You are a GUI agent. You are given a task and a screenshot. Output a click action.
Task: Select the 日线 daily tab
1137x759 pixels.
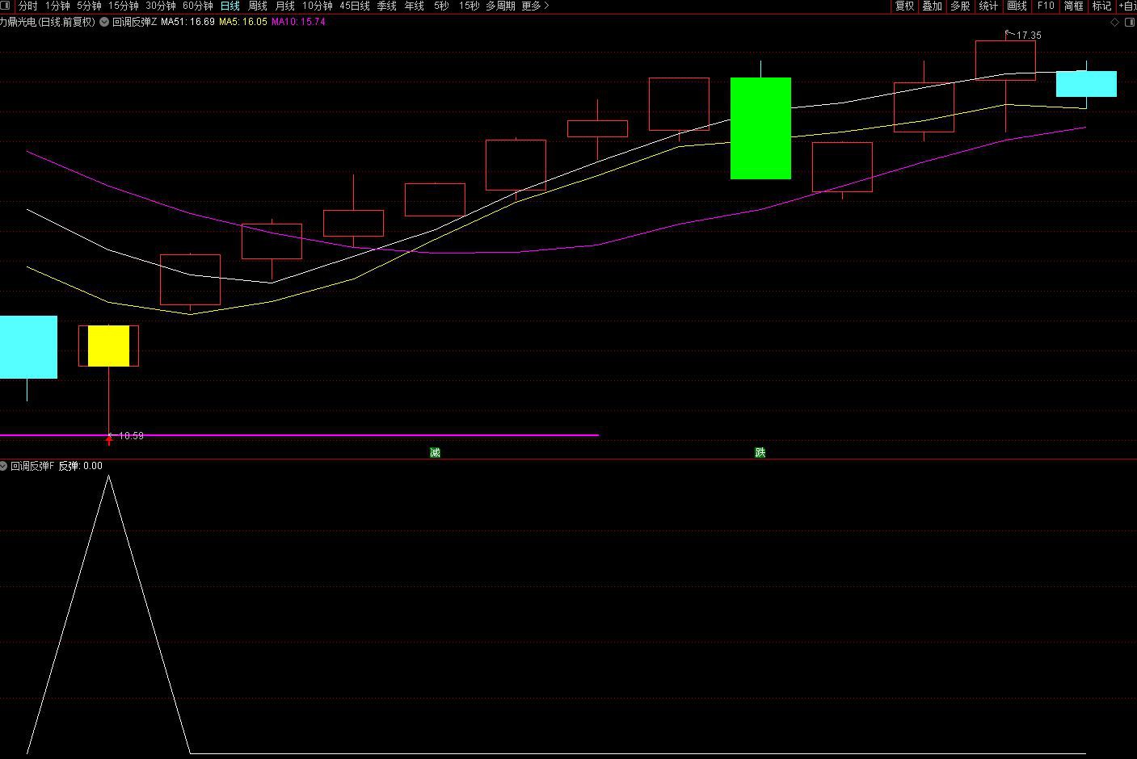(x=230, y=6)
